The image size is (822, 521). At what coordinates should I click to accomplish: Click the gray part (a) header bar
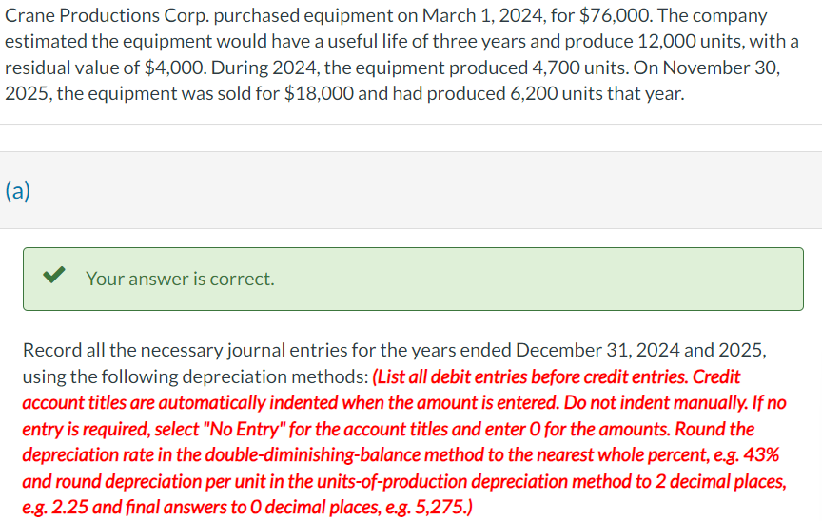(411, 190)
